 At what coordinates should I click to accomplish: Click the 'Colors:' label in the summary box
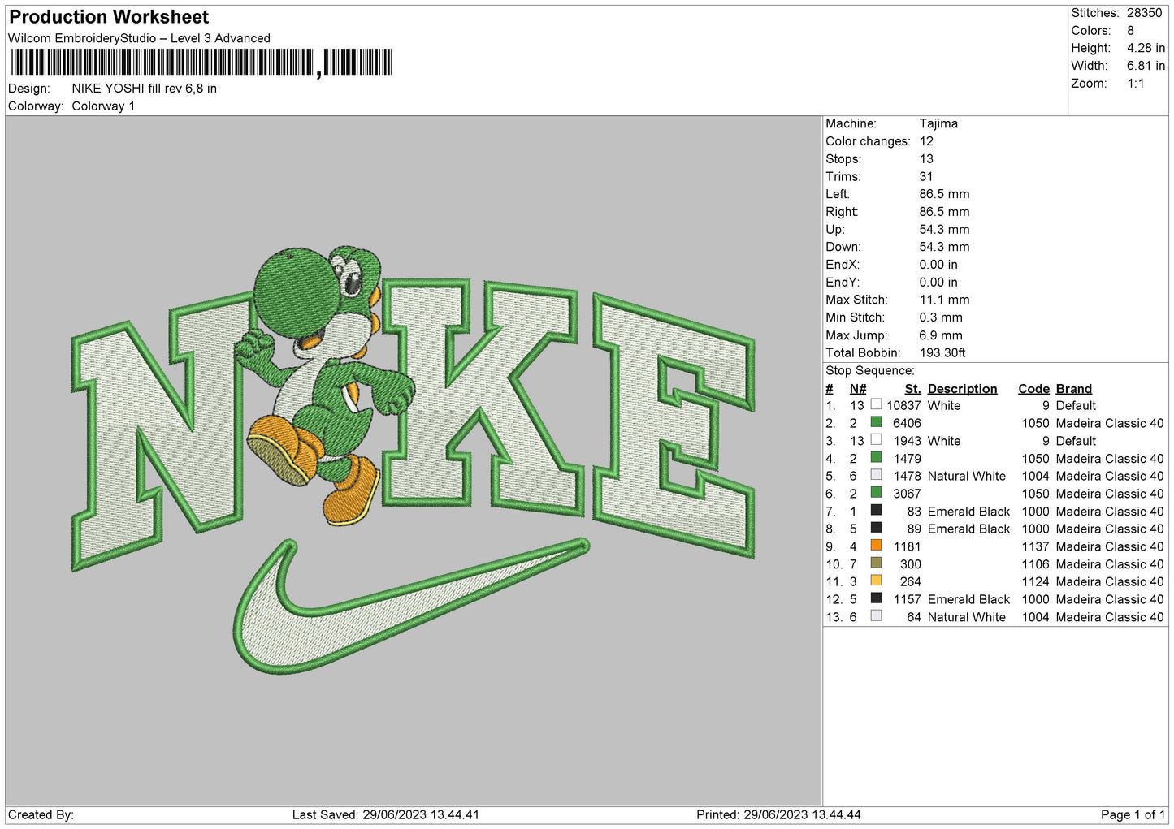1090,31
